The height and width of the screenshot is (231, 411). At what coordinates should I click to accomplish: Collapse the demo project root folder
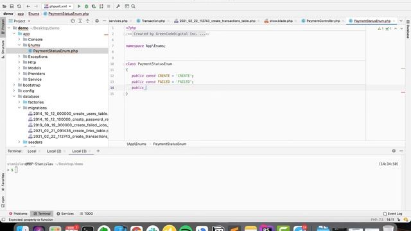(9, 28)
